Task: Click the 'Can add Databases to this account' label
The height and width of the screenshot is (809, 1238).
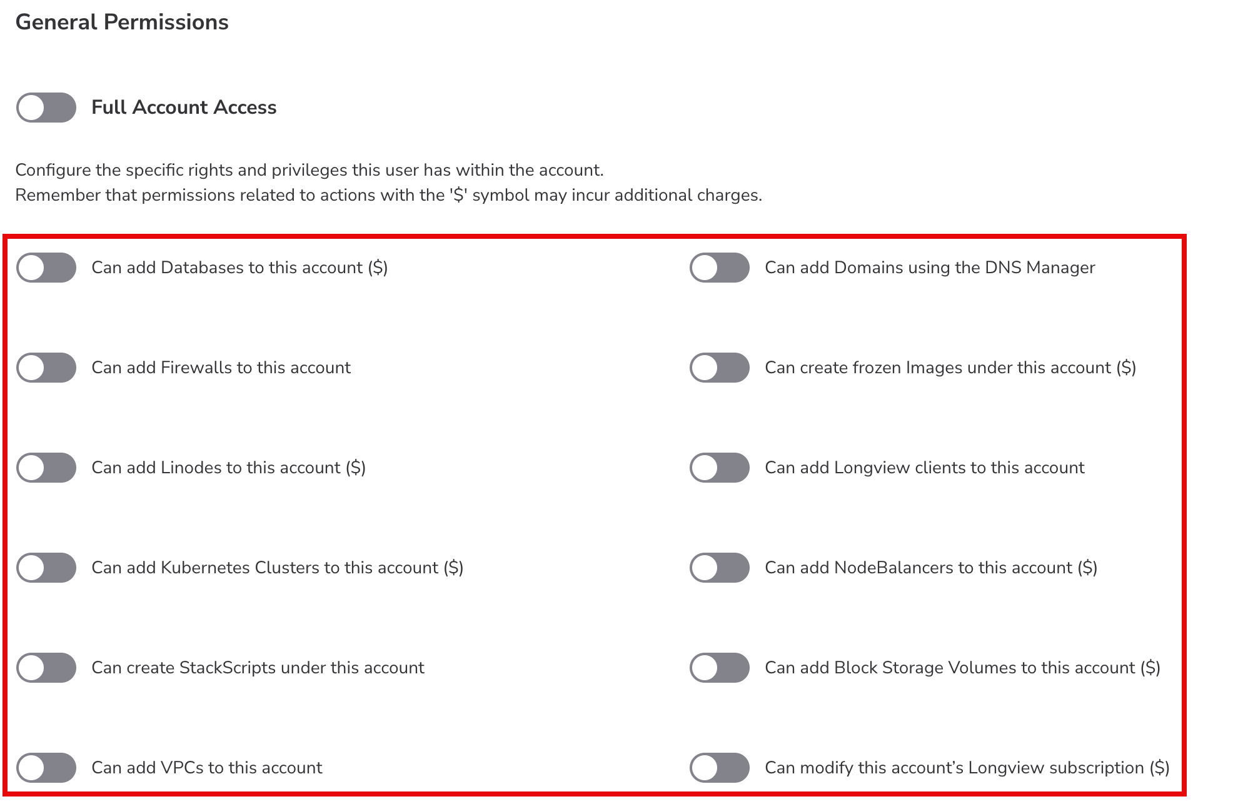Action: 239,268
